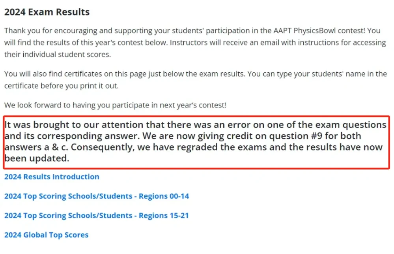Open Top Scoring Schools/Students Regions 15-21

coord(97,215)
